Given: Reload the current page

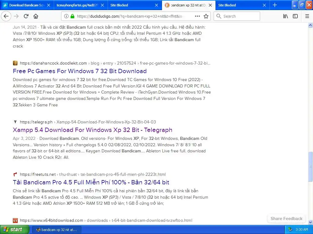Looking at the screenshot, I should 26,16.
